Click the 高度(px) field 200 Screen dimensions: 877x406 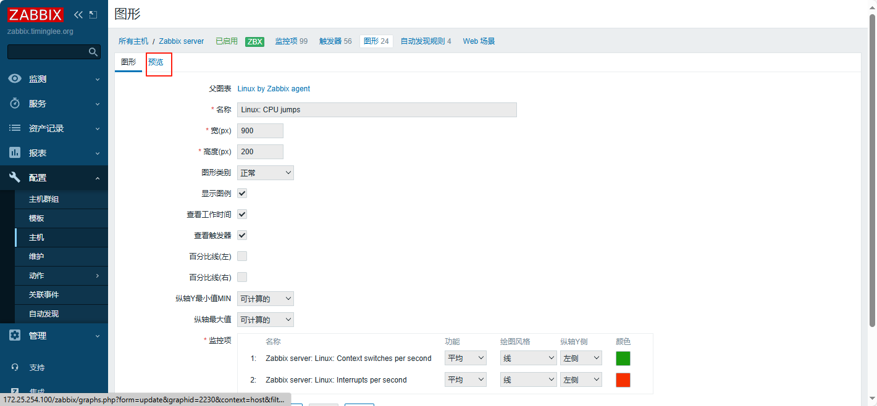click(260, 152)
